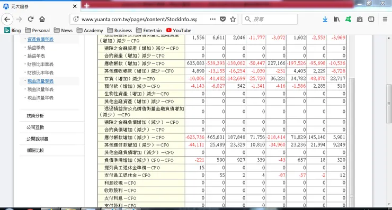Open the YouTube bookmark
Image resolution: width=392 pixels, height=210 pixels.
179,31
